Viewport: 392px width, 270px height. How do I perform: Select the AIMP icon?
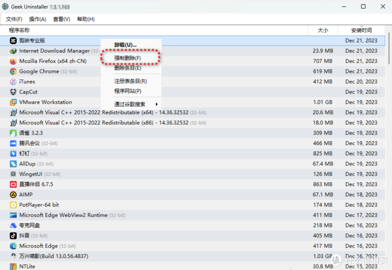point(13,195)
